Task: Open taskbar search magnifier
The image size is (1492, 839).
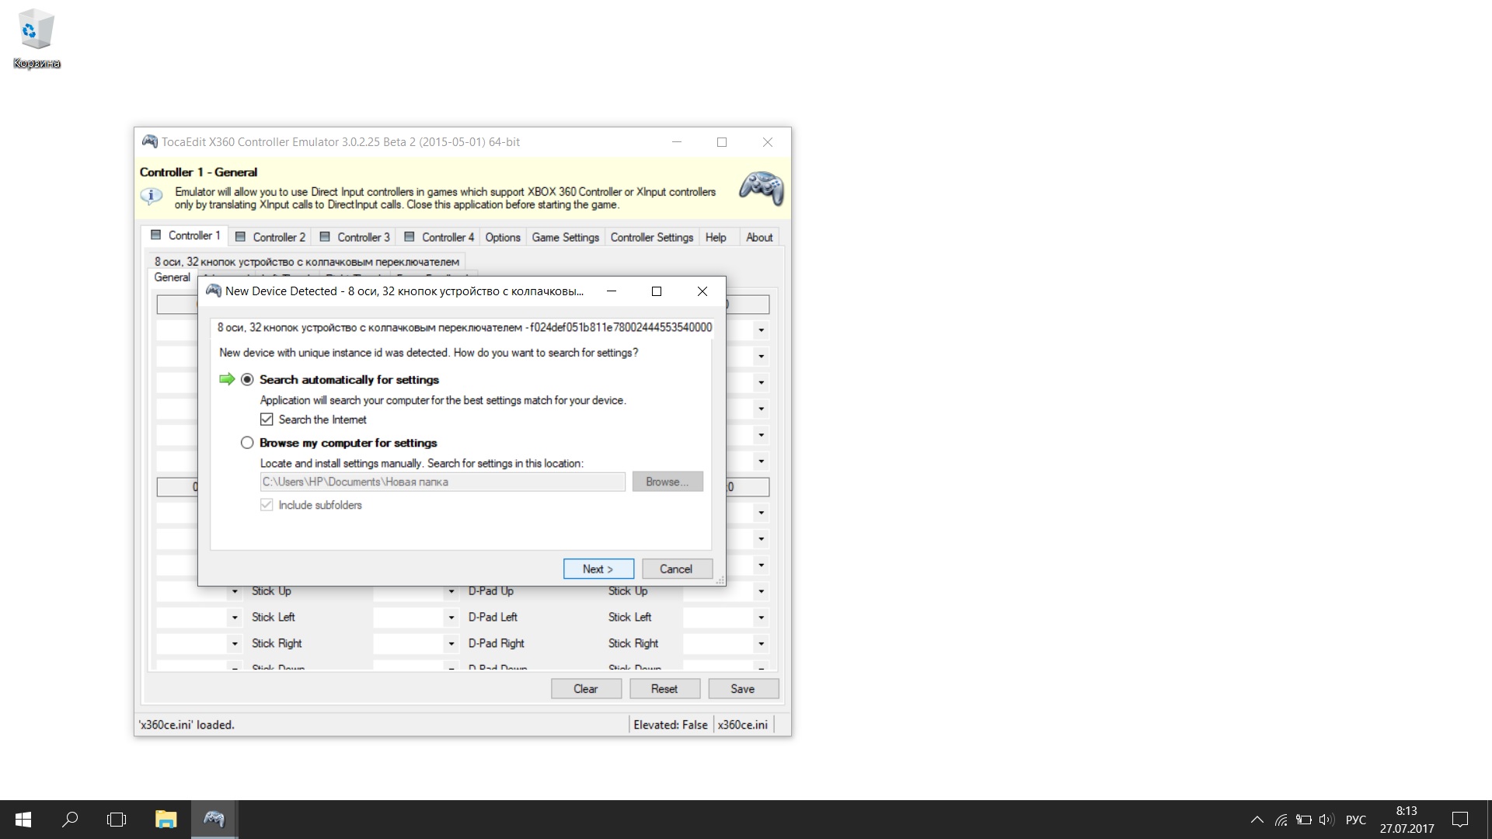Action: point(70,819)
